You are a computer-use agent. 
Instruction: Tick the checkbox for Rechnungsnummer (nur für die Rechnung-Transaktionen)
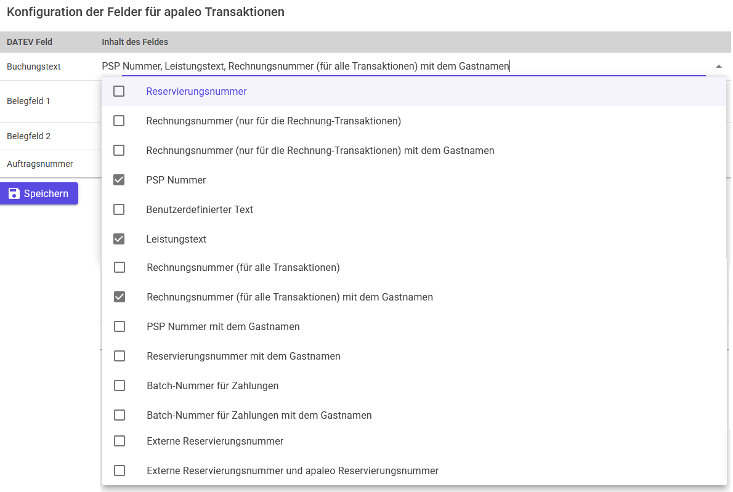coord(119,121)
